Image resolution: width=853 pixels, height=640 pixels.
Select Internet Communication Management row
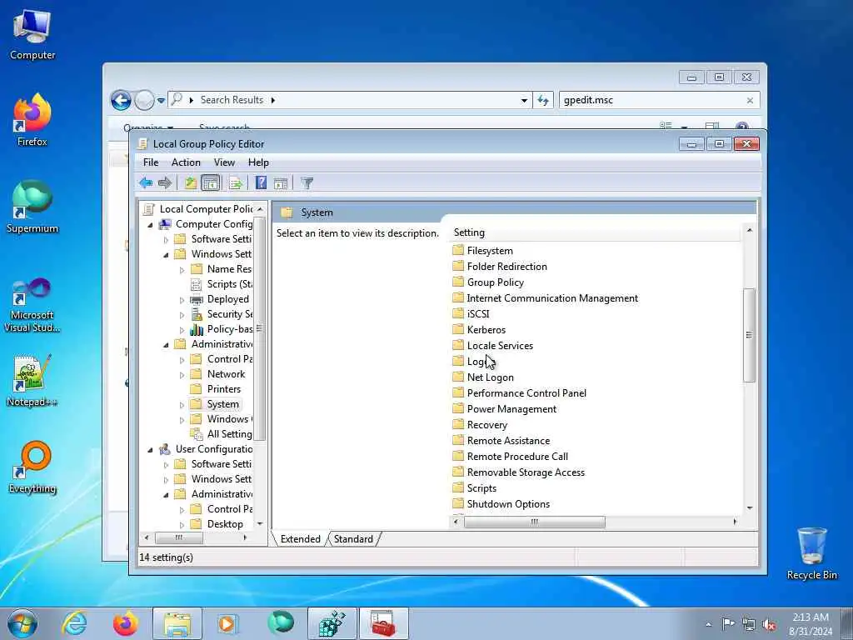(545, 298)
